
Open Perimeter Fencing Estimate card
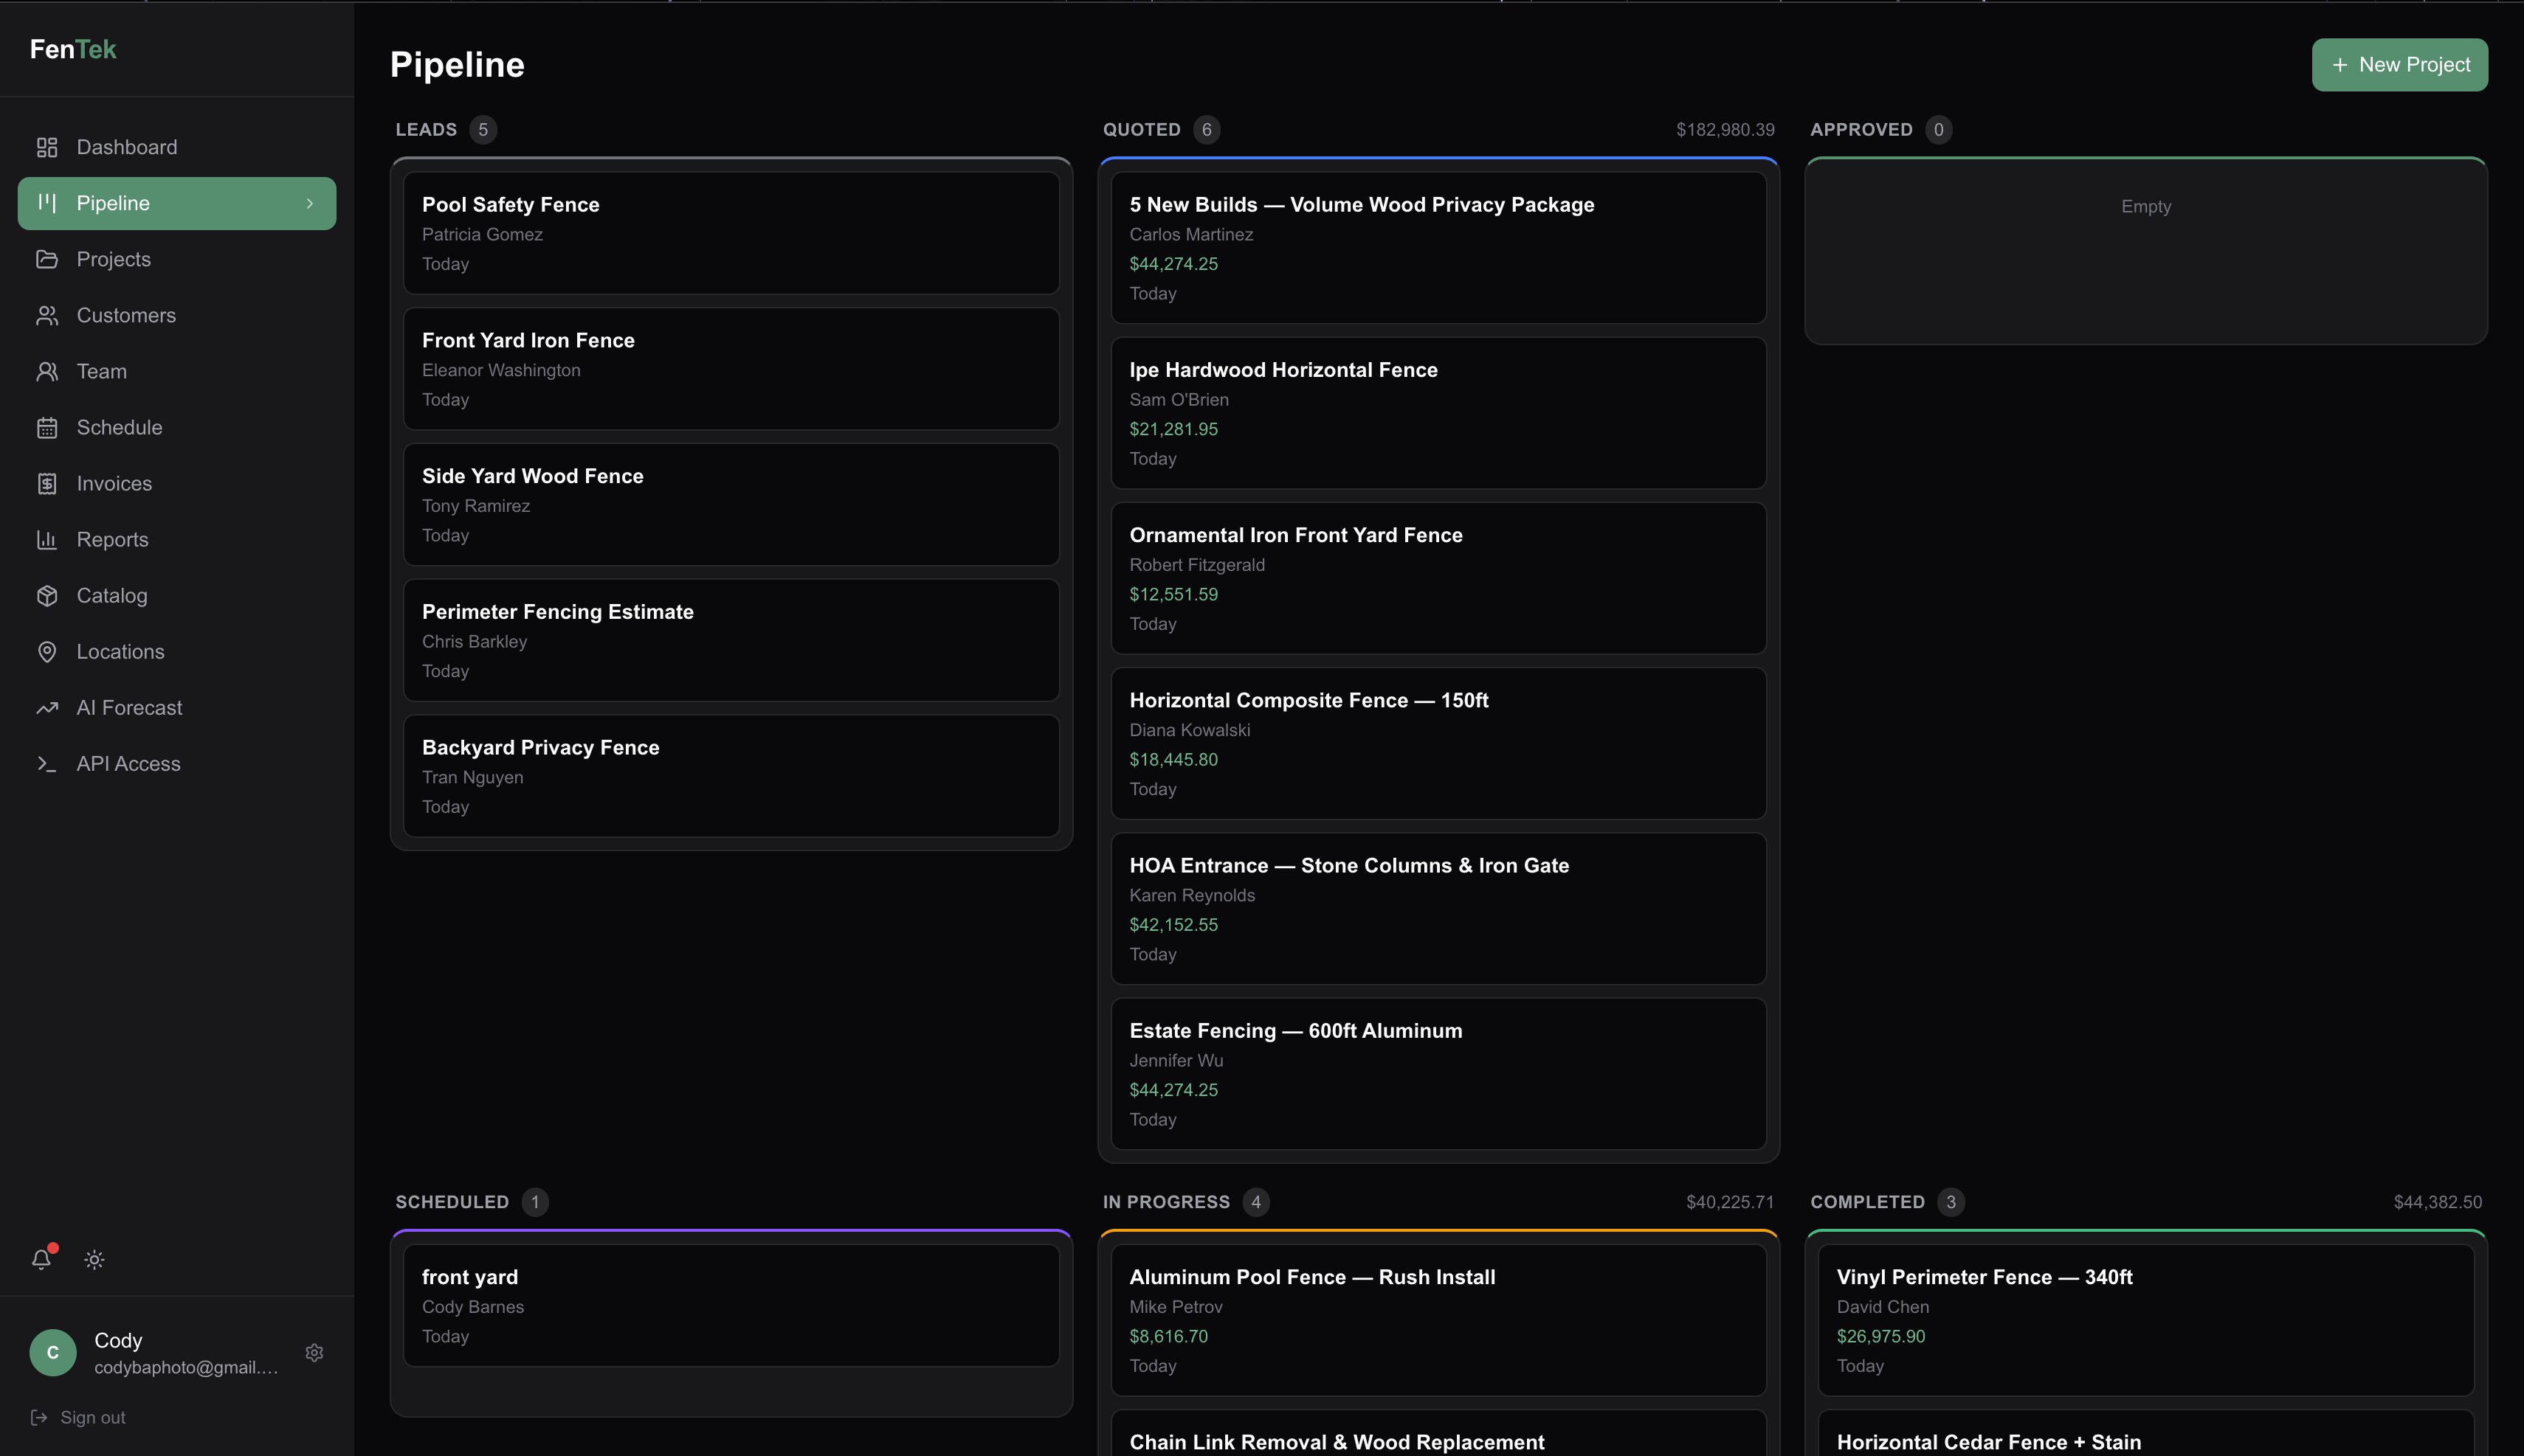[731, 640]
